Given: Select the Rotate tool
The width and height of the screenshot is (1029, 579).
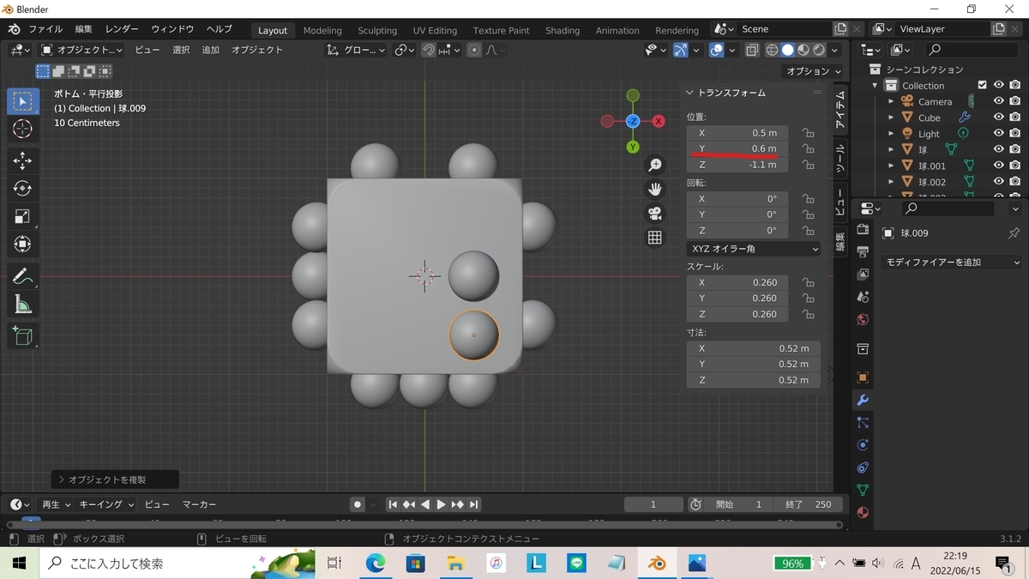Looking at the screenshot, I should click(x=23, y=189).
